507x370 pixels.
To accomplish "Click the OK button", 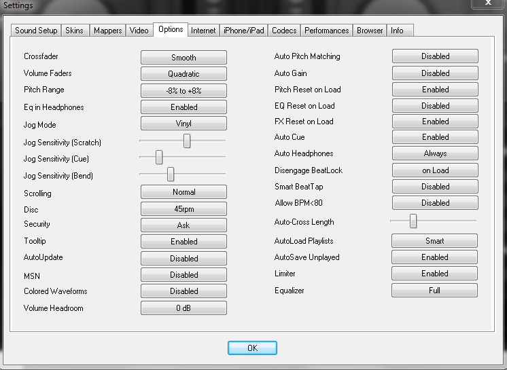I will pyautogui.click(x=252, y=348).
